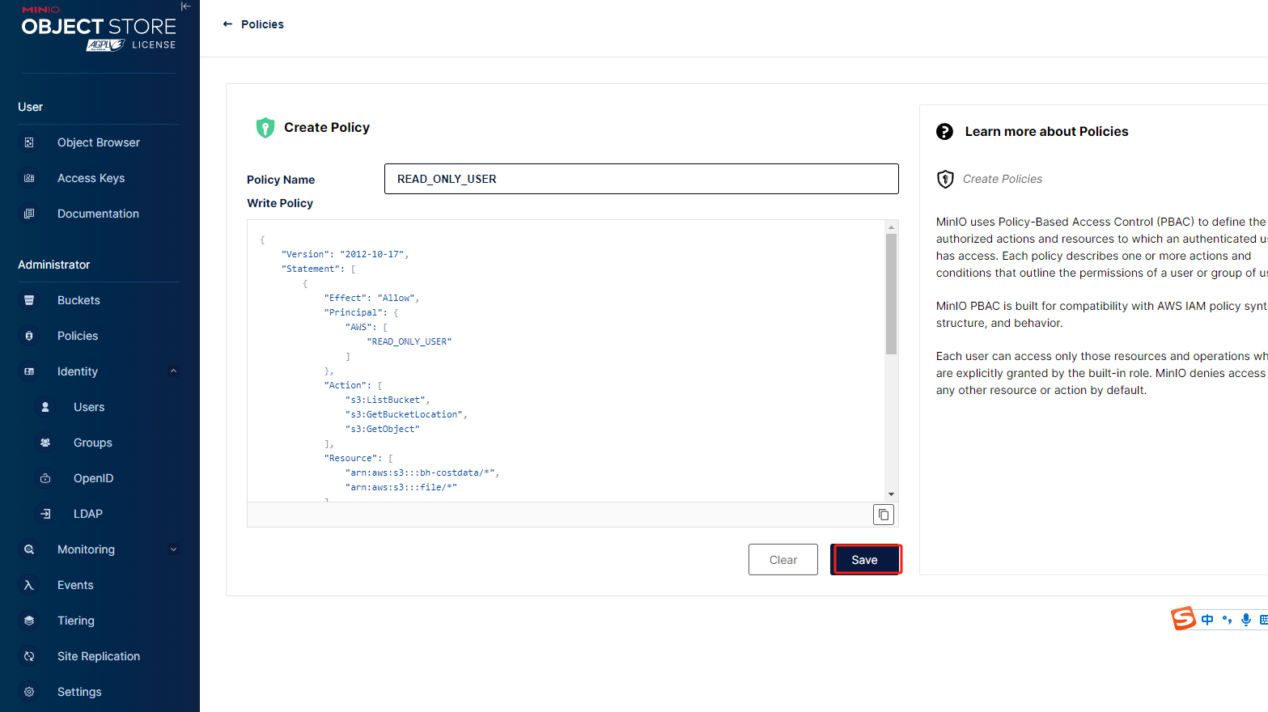
Task: Click the "s3:GetObject" action line
Action: click(x=382, y=429)
